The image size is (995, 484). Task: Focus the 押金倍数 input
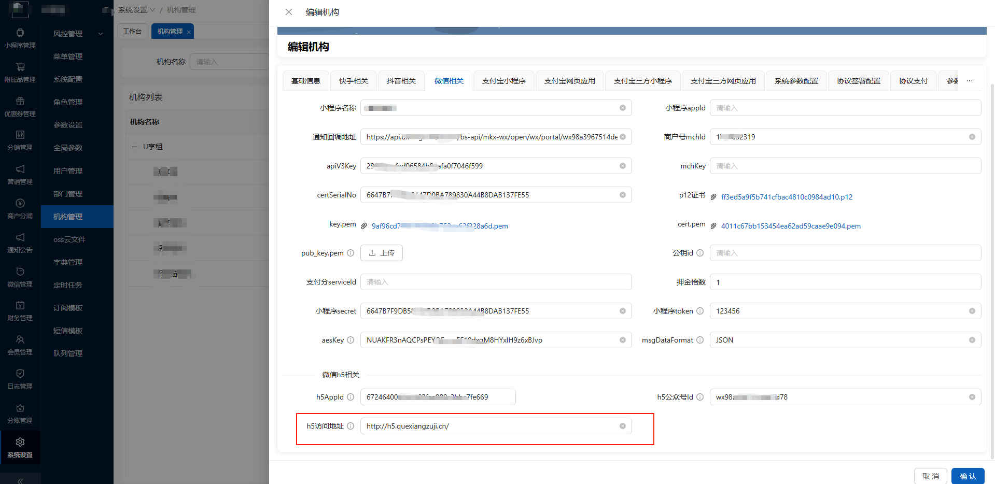(845, 282)
